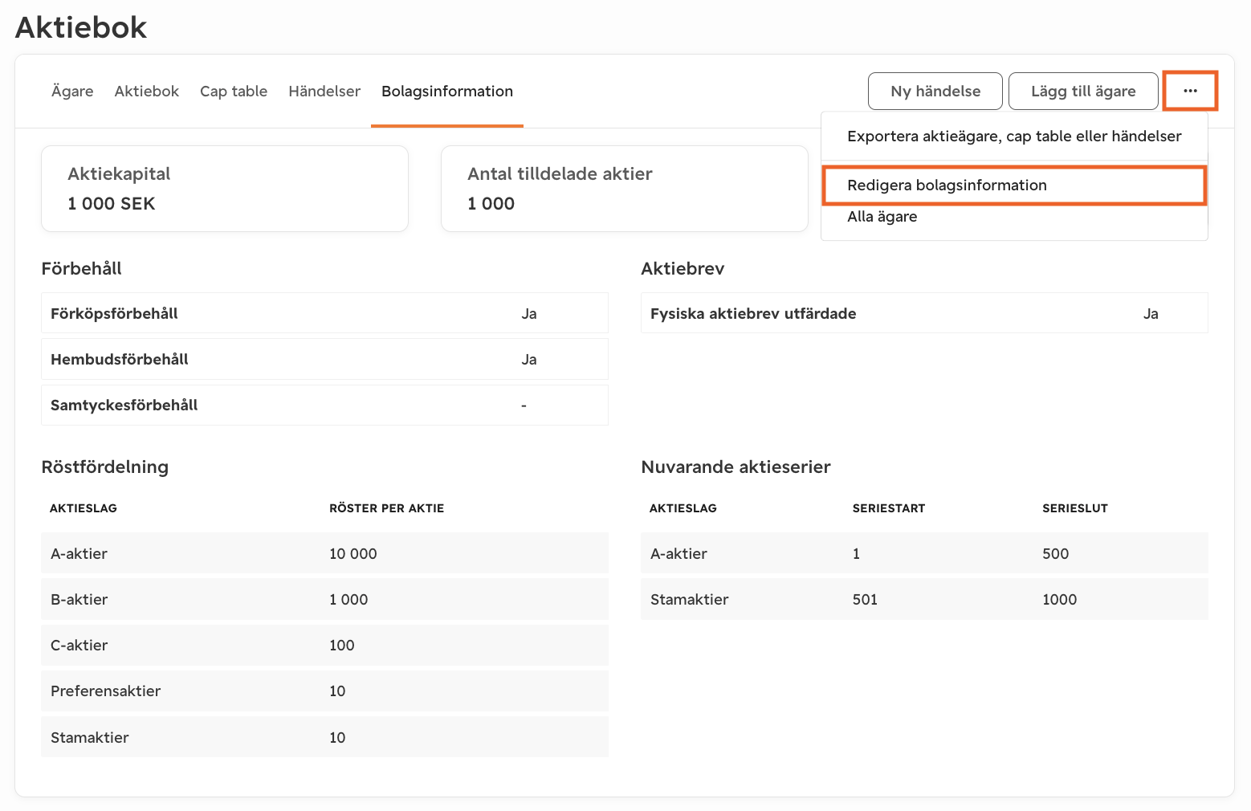The height and width of the screenshot is (811, 1251).
Task: Click the A-aktier row in Nuvarande aktieserier
Action: (x=924, y=553)
